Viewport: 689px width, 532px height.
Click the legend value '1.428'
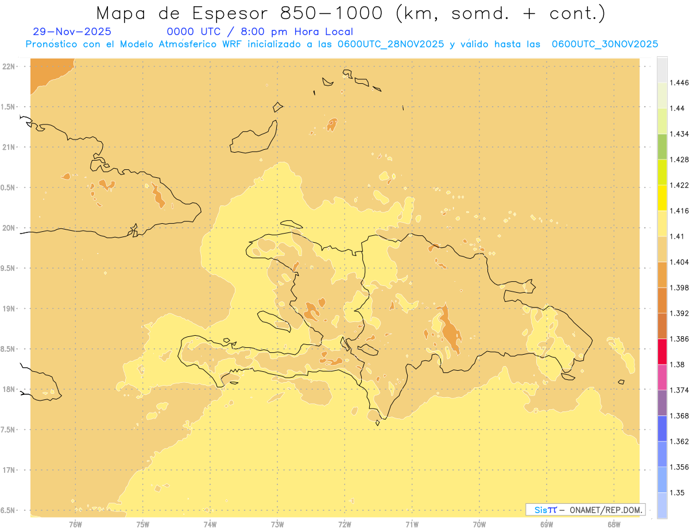pyautogui.click(x=679, y=160)
